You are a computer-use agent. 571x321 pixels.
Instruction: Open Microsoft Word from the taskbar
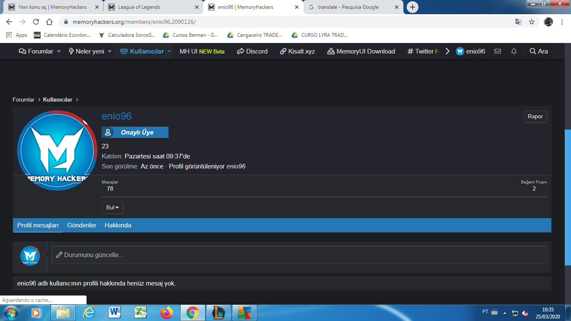coord(114,313)
